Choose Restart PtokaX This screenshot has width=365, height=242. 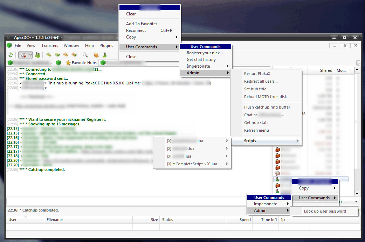266,74
